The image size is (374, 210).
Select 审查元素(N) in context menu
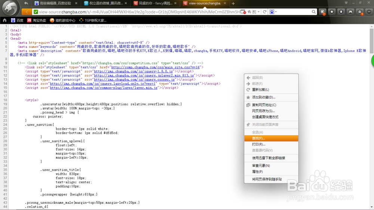coord(271,166)
